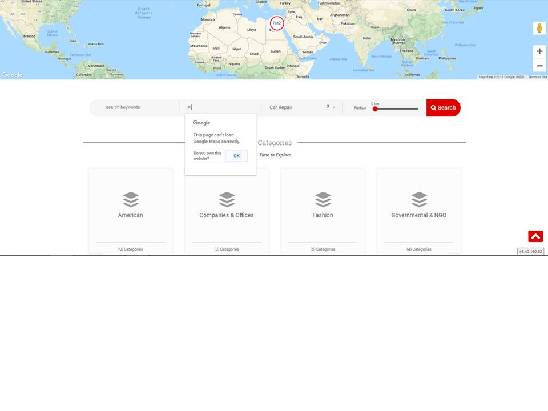Image resolution: width=548 pixels, height=411 pixels.
Task: Select the Companies & Offices category icon
Action: pyautogui.click(x=227, y=200)
